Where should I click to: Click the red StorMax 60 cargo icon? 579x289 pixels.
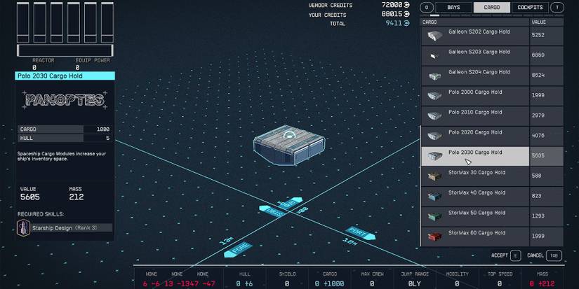tap(434, 236)
